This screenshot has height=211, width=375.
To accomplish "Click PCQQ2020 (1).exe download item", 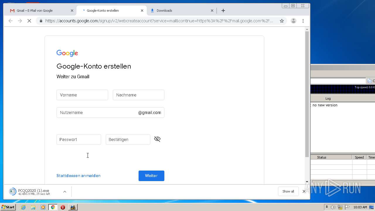I will click(34, 192).
